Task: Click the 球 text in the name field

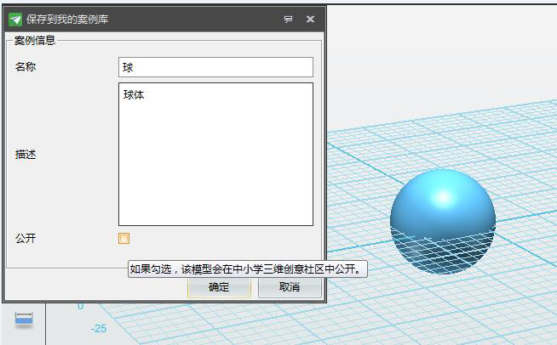Action: click(128, 67)
